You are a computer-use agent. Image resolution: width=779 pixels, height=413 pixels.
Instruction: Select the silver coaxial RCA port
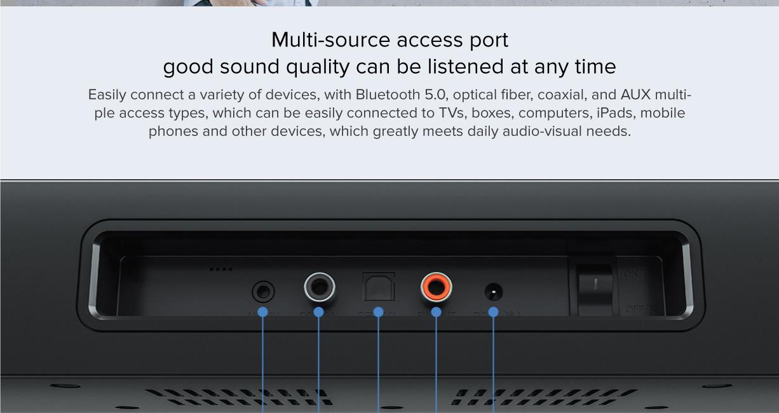(319, 288)
